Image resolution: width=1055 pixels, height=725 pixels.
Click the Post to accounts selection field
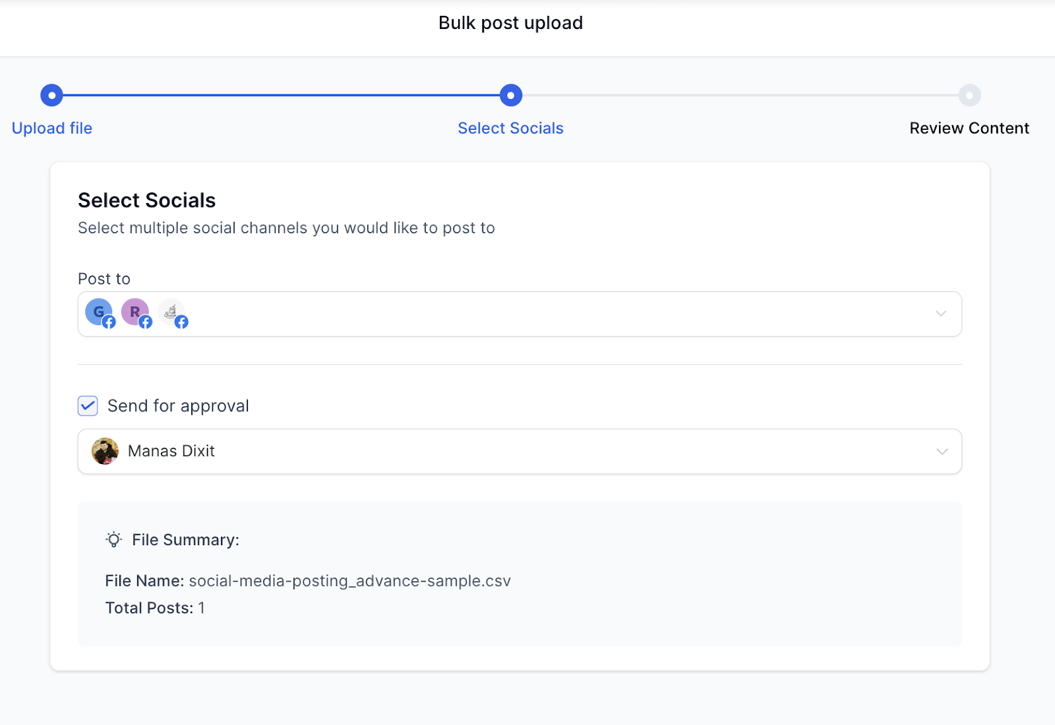(x=520, y=314)
